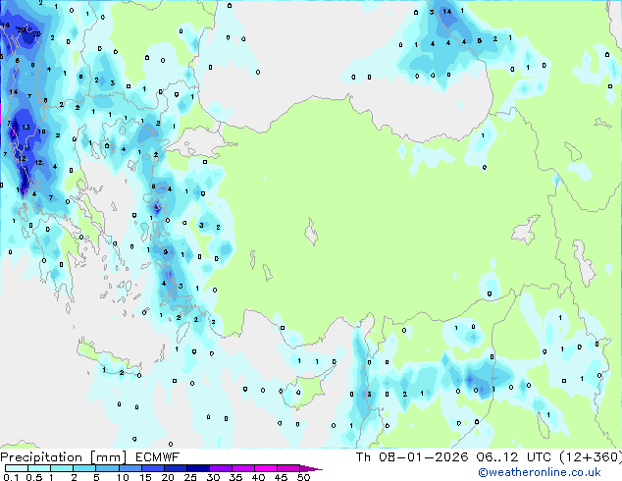Click the legend scale label "40"
Screen dimensions: 622x481
(x=258, y=477)
